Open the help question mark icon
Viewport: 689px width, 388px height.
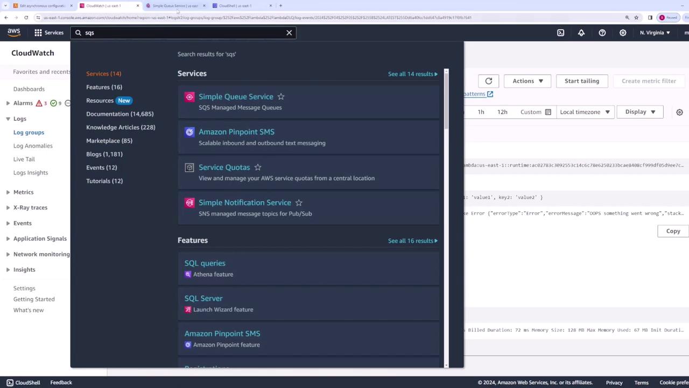602,33
